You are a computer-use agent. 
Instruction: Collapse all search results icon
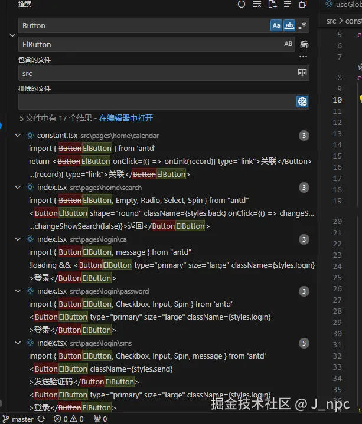[303, 4]
